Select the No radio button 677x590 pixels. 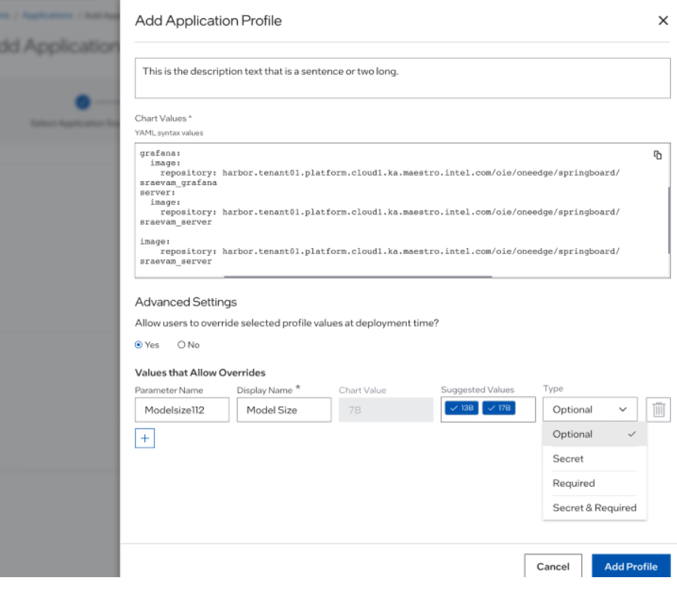181,345
